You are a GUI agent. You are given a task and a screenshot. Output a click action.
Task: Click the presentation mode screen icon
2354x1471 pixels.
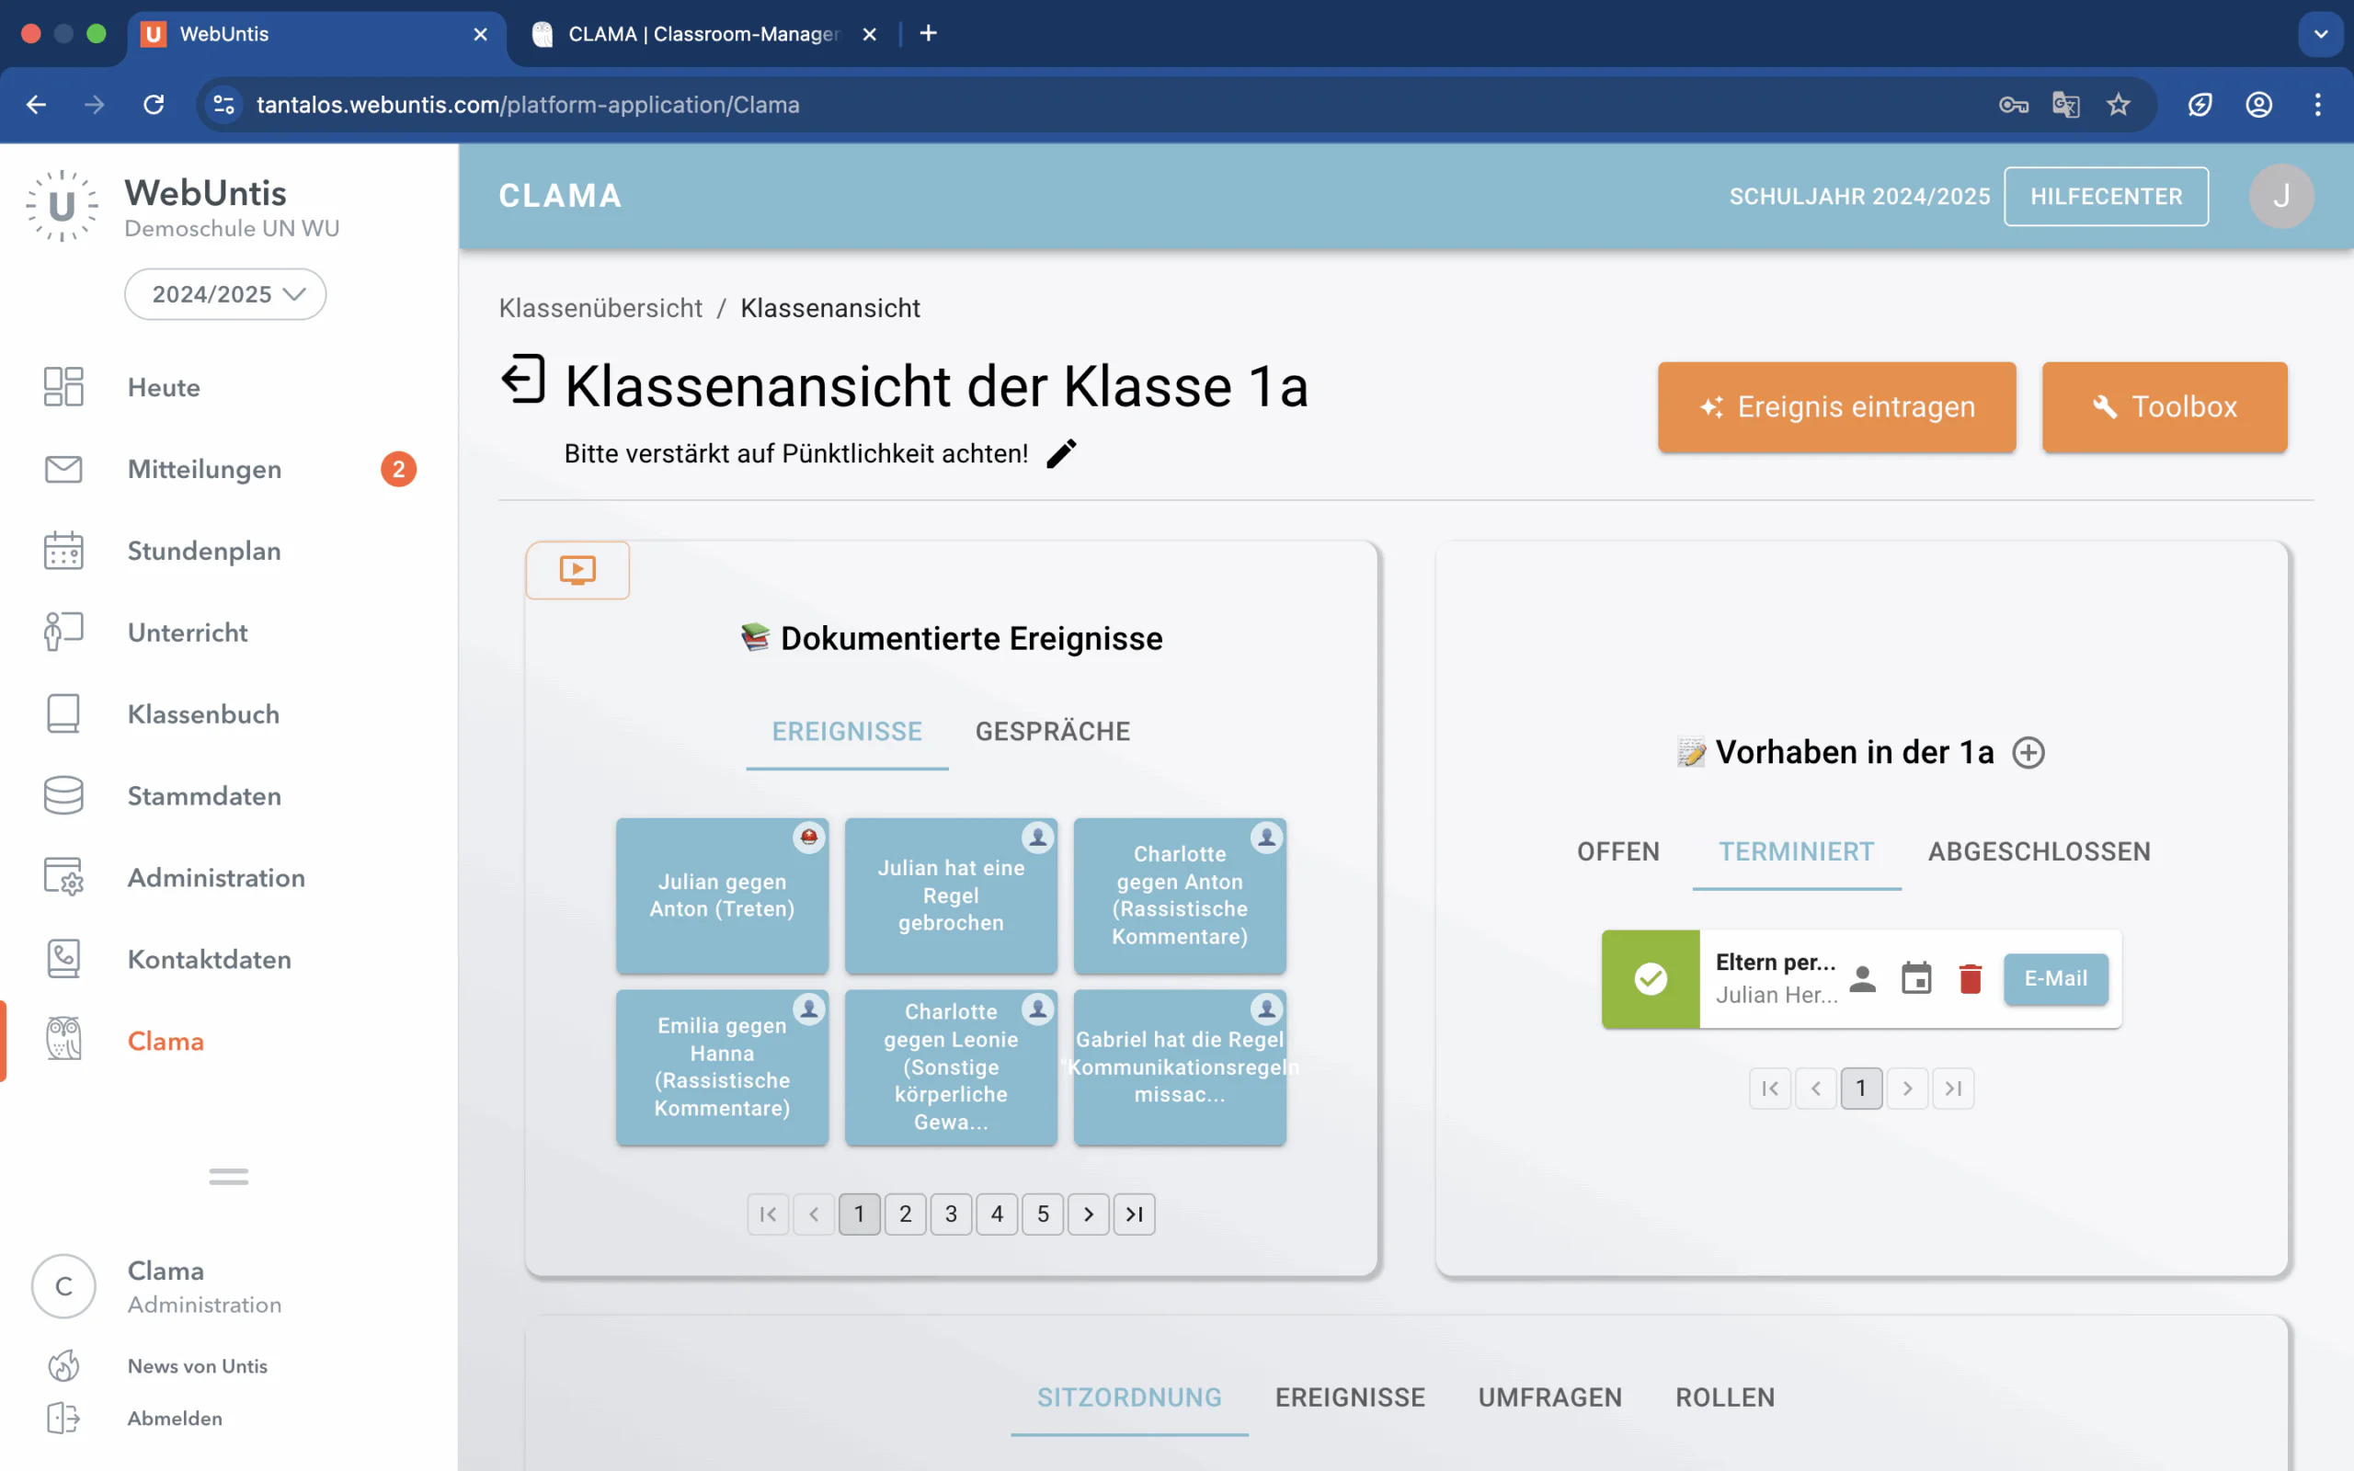click(x=577, y=570)
